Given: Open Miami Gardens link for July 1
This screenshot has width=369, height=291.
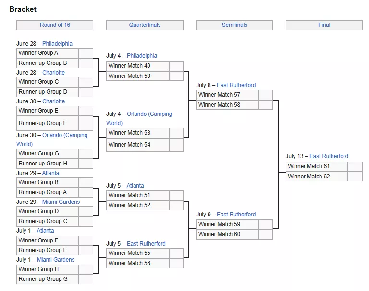Looking at the screenshot, I should point(56,260).
